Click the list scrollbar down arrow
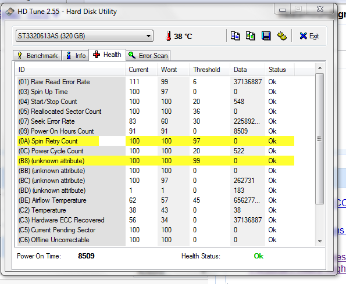The height and width of the screenshot is (284, 346). (320, 242)
